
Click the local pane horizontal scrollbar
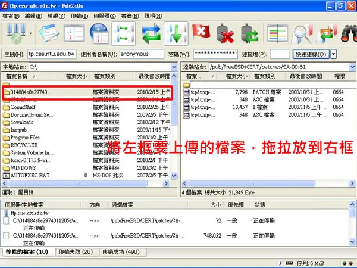tap(85, 183)
